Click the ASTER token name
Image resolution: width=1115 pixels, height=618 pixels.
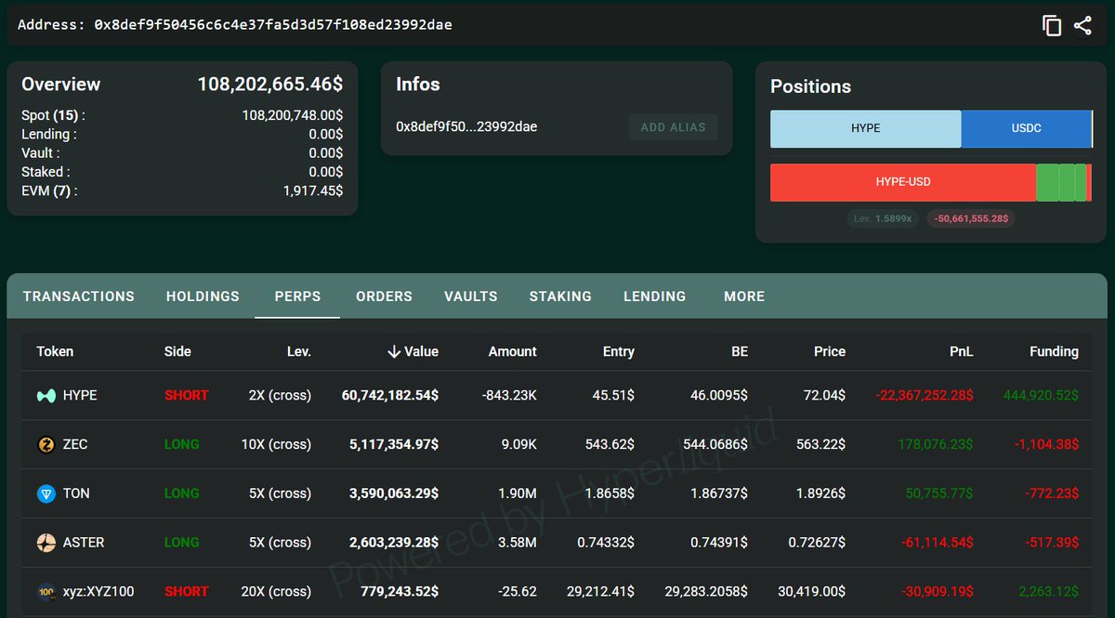pyautogui.click(x=84, y=543)
